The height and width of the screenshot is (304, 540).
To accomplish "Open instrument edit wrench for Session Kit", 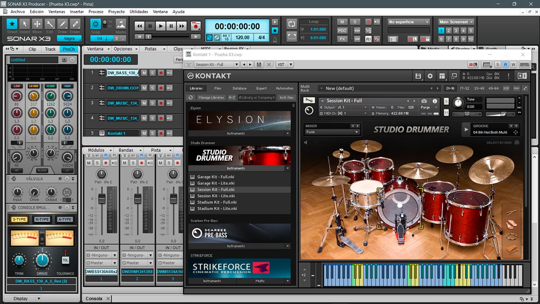I will point(309,100).
